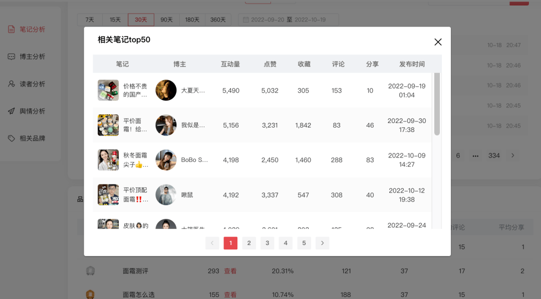Click the 发布时间 column header

pyautogui.click(x=412, y=64)
